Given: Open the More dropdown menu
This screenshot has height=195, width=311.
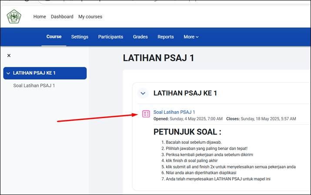Looking at the screenshot, I should [191, 37].
